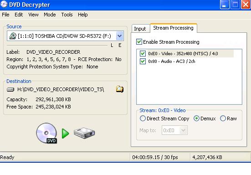Click the DVD disc source icon
251x175 pixels.
46,133
